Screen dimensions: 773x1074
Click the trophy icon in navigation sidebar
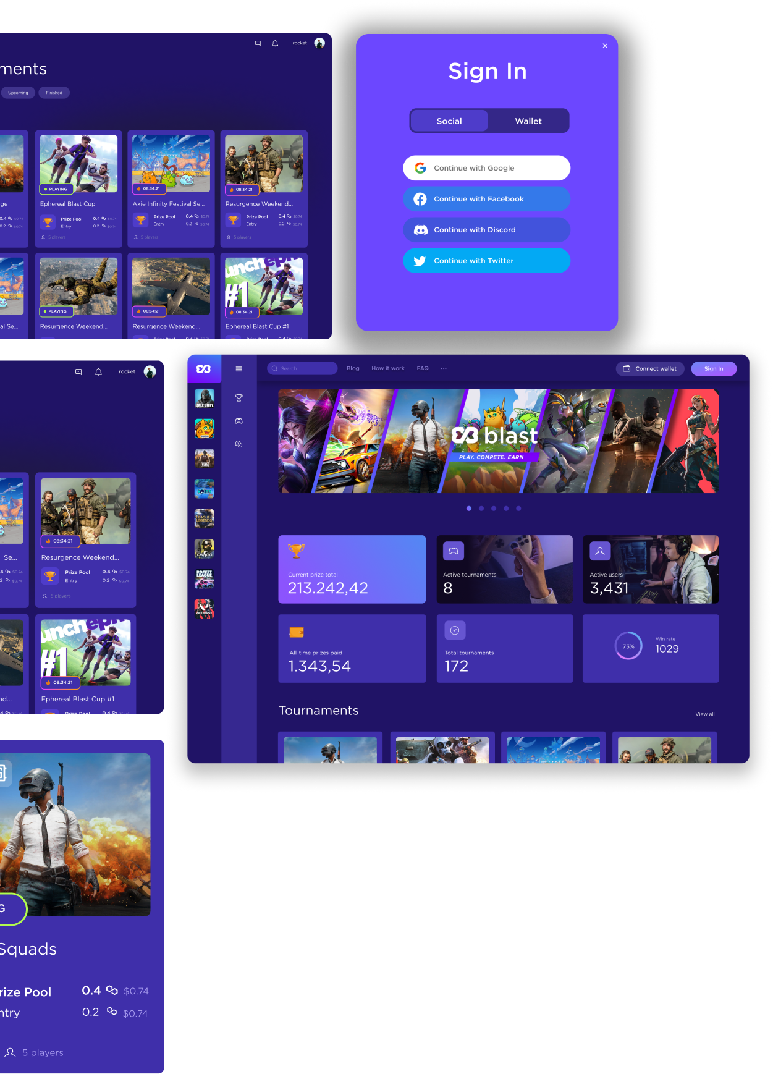(239, 398)
